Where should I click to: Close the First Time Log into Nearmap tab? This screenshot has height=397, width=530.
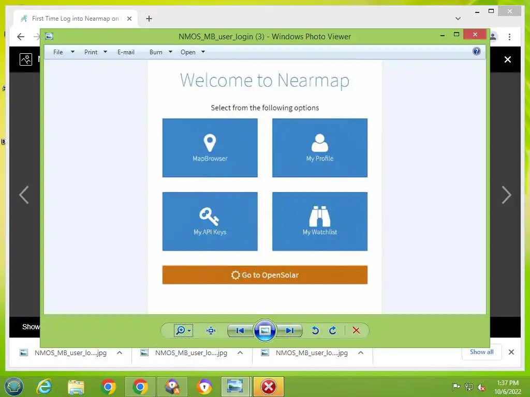(x=129, y=19)
